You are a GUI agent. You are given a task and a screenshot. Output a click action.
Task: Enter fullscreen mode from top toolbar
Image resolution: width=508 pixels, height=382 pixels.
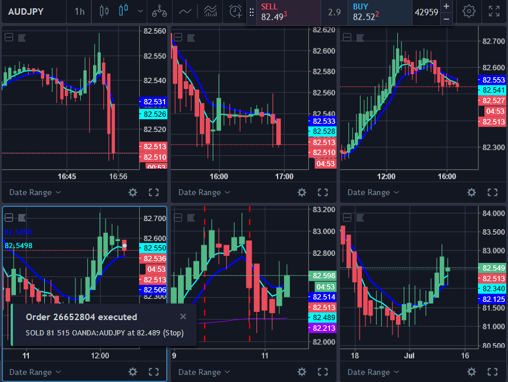point(494,11)
